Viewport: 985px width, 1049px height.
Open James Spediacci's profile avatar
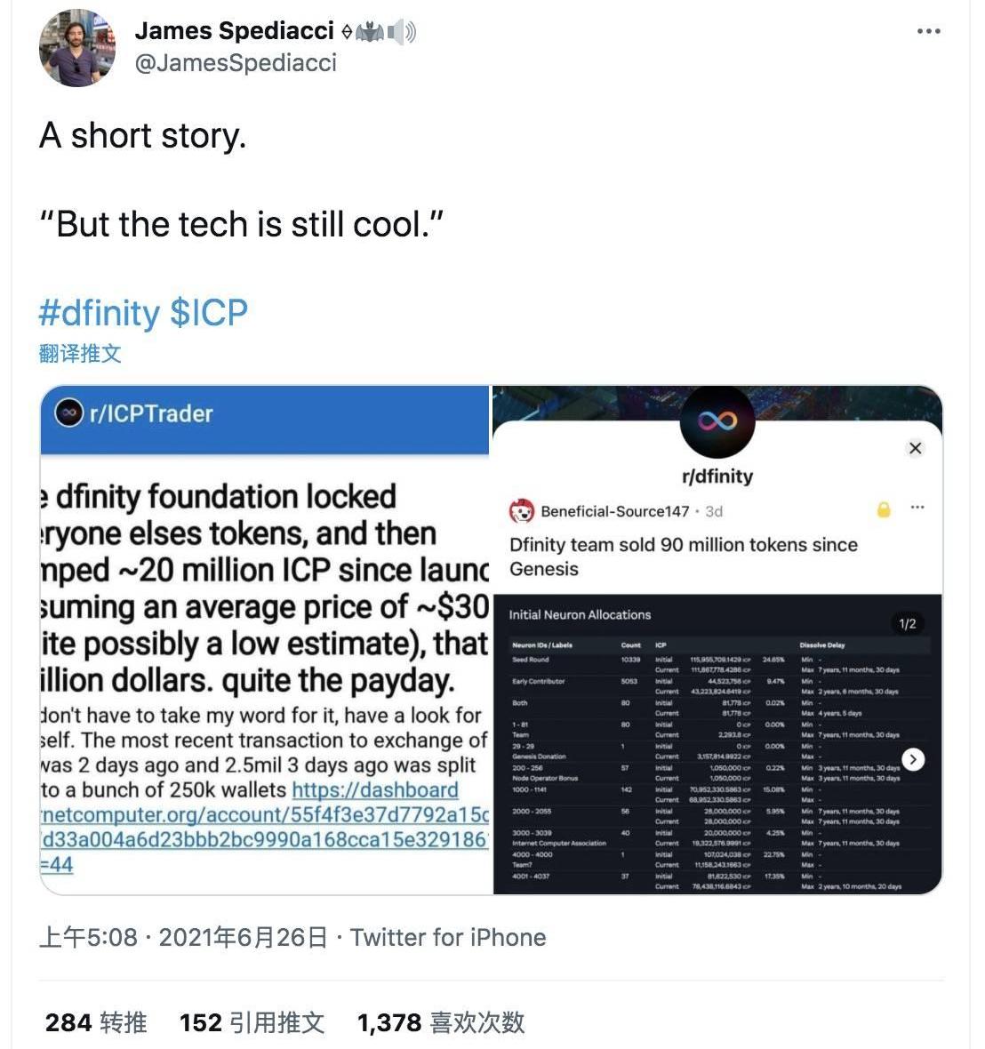(x=77, y=48)
